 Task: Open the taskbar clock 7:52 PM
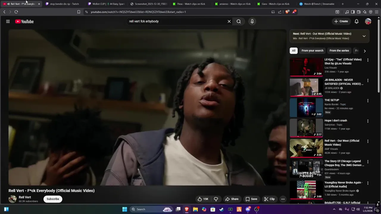click(368, 209)
